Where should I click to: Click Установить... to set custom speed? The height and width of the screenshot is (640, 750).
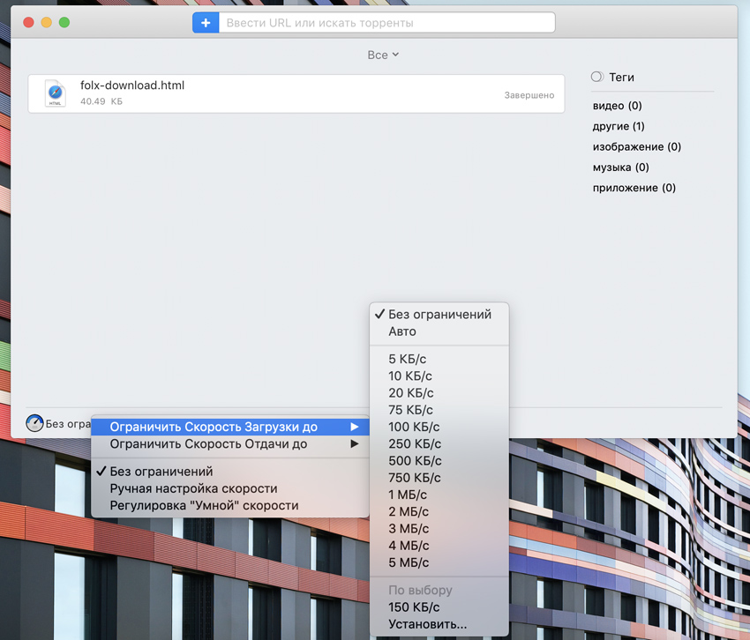coord(439,625)
